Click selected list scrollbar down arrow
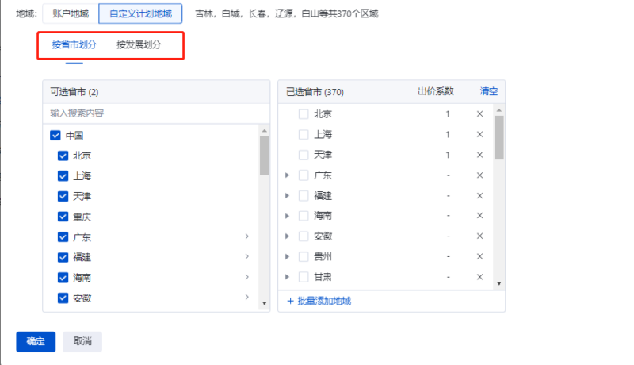Image resolution: width=634 pixels, height=365 pixels. [x=499, y=283]
